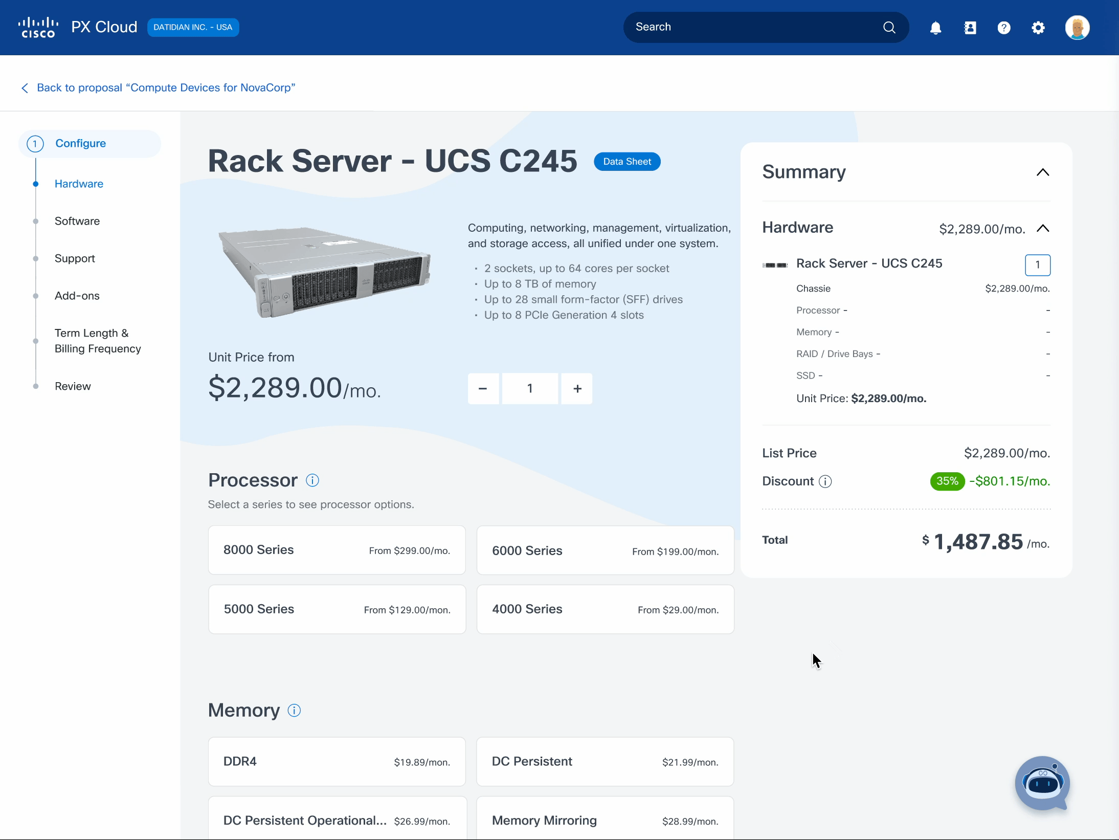Open the help question mark icon
Screen dimensions: 1119x840
coord(1004,28)
